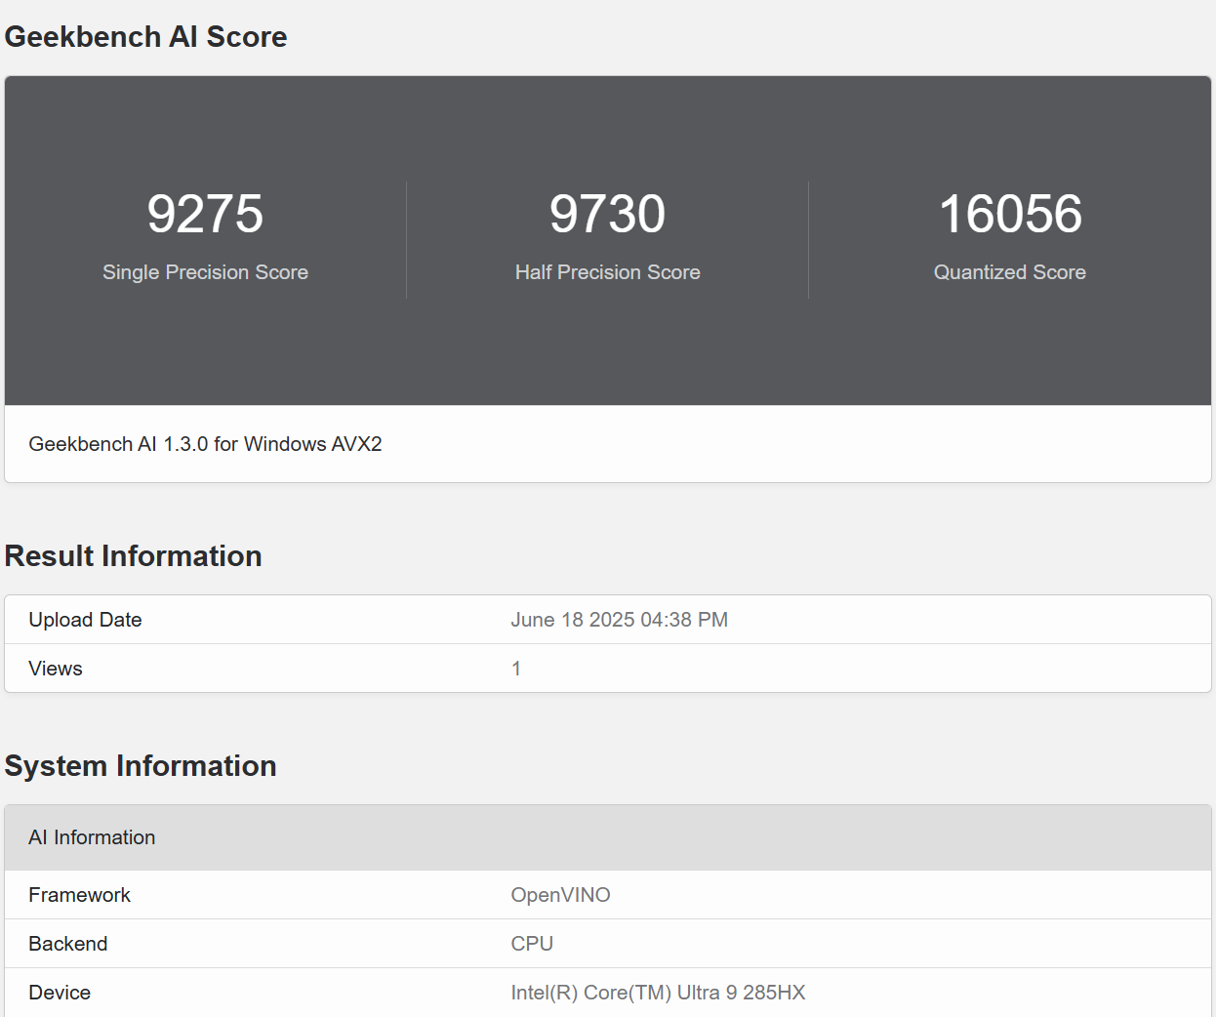This screenshot has width=1216, height=1017.
Task: Click the Quantized Score label
Action: [x=1010, y=272]
